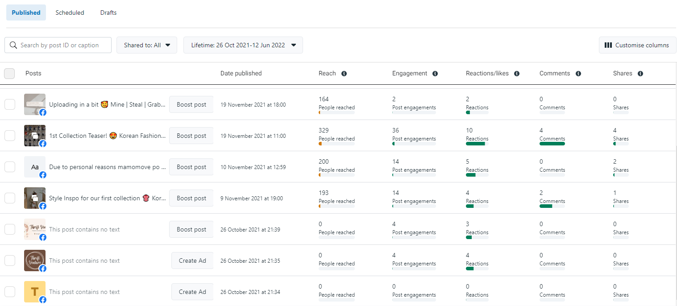Viewport: 677px width, 306px height.
Task: Click the Customise columns icon
Action: pyautogui.click(x=608, y=45)
